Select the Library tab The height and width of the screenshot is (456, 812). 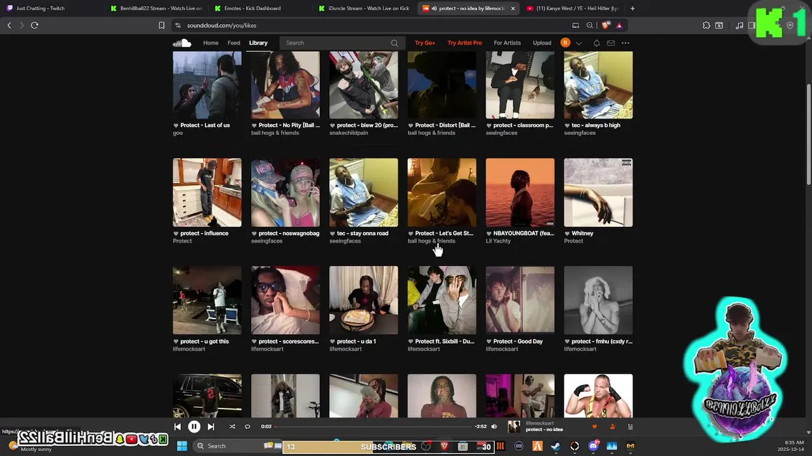pyautogui.click(x=258, y=43)
